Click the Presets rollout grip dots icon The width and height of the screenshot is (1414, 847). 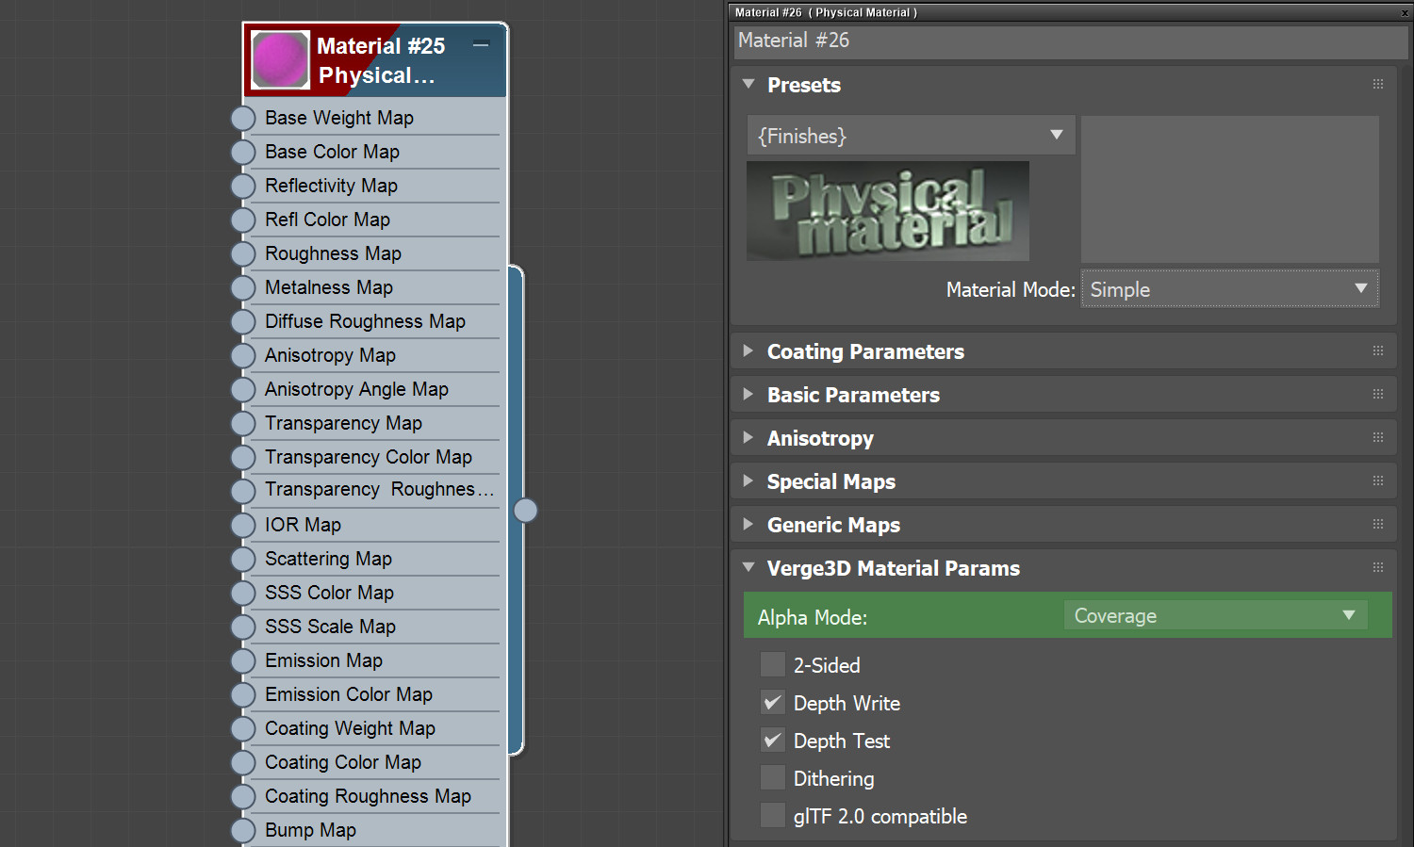point(1378,84)
